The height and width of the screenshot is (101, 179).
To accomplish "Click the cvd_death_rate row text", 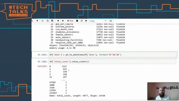I will (x=64, y=29).
